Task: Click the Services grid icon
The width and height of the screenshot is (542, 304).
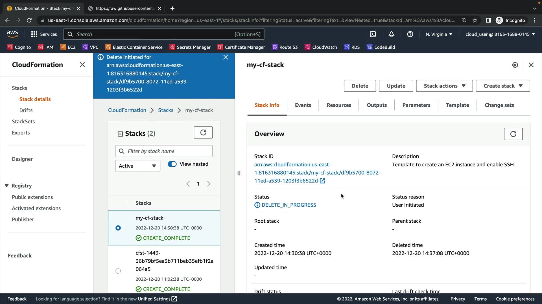Action: (34, 34)
